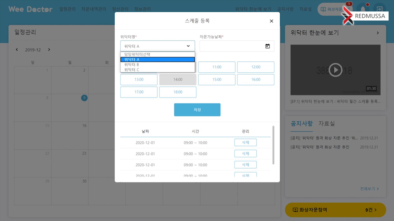Open second notice '원격 화상 자문 추진'
This screenshot has width=394, height=221.
[320, 147]
